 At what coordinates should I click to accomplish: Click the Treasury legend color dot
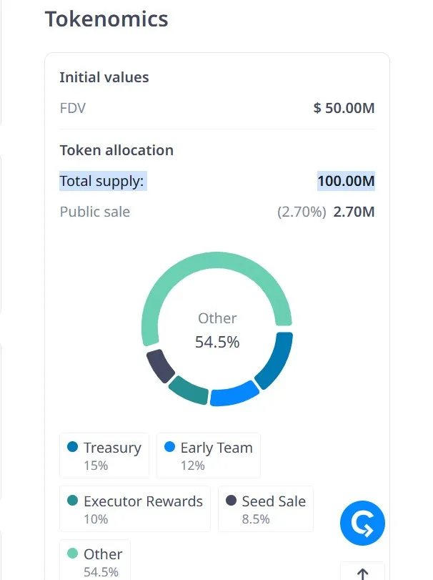click(71, 448)
